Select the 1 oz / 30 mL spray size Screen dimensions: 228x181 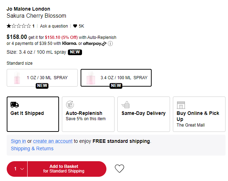coord(42,78)
